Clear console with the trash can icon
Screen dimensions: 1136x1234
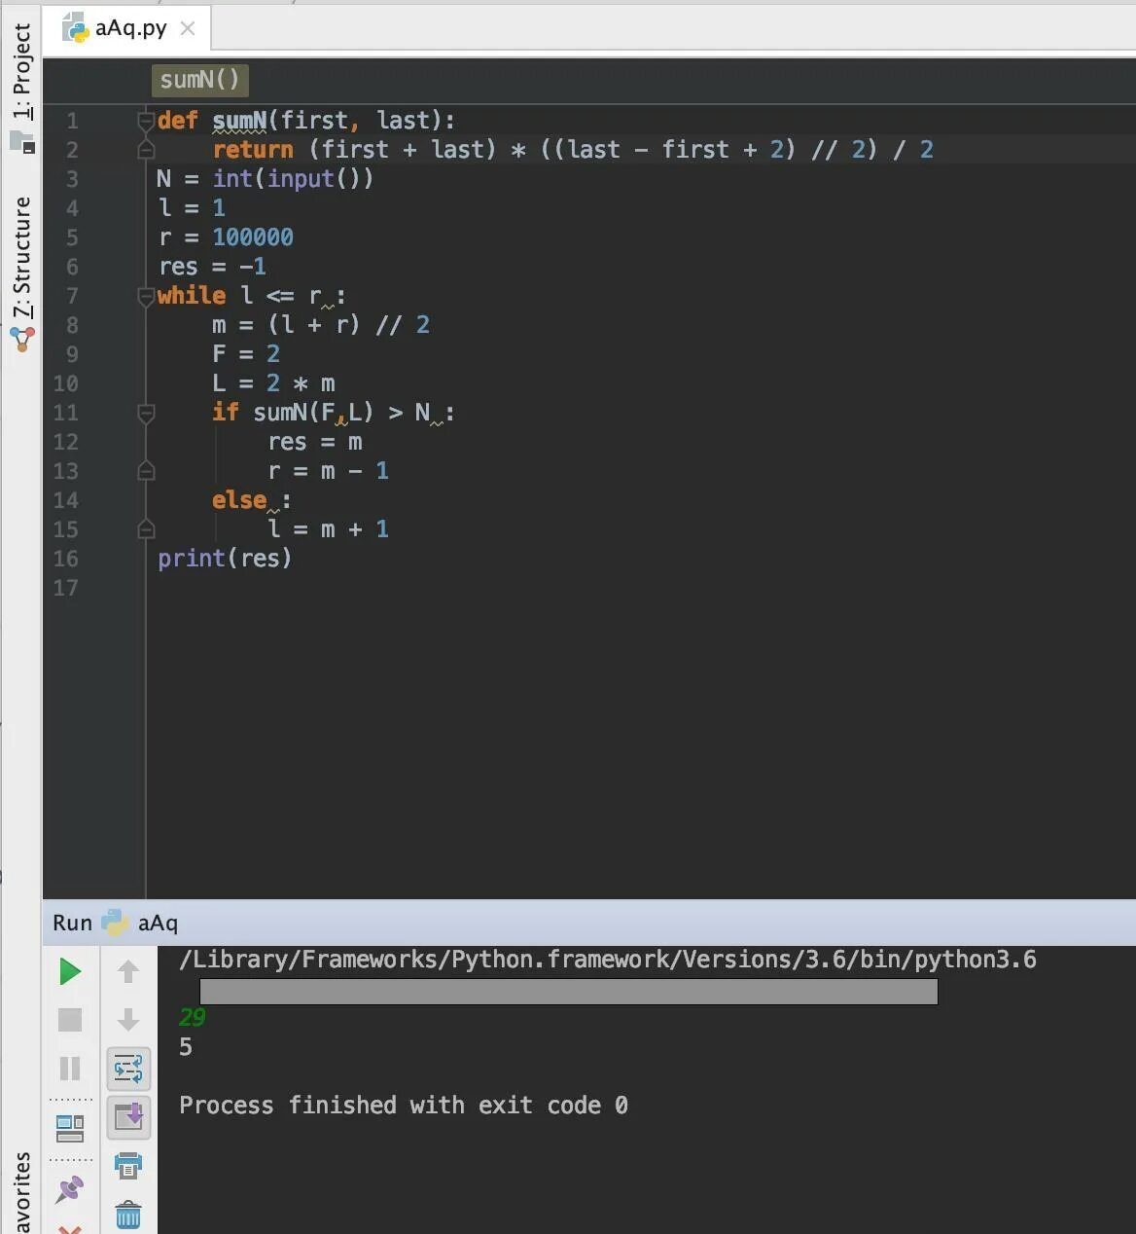coord(128,1215)
